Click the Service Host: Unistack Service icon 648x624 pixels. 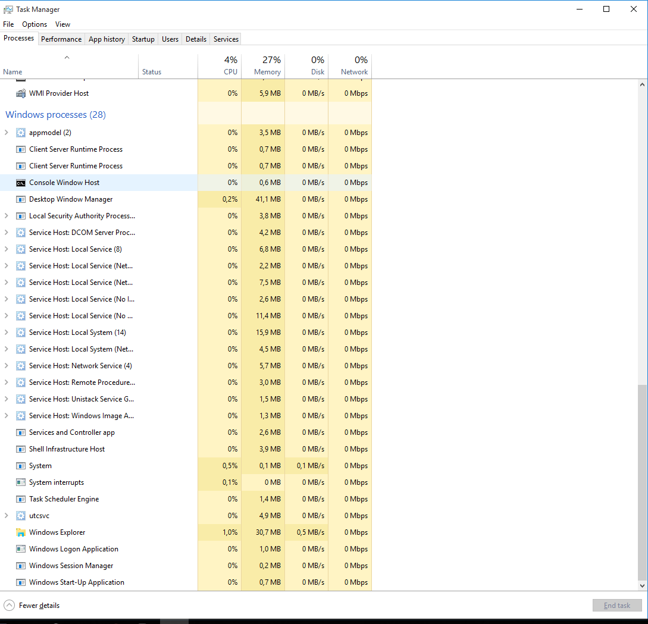[21, 399]
